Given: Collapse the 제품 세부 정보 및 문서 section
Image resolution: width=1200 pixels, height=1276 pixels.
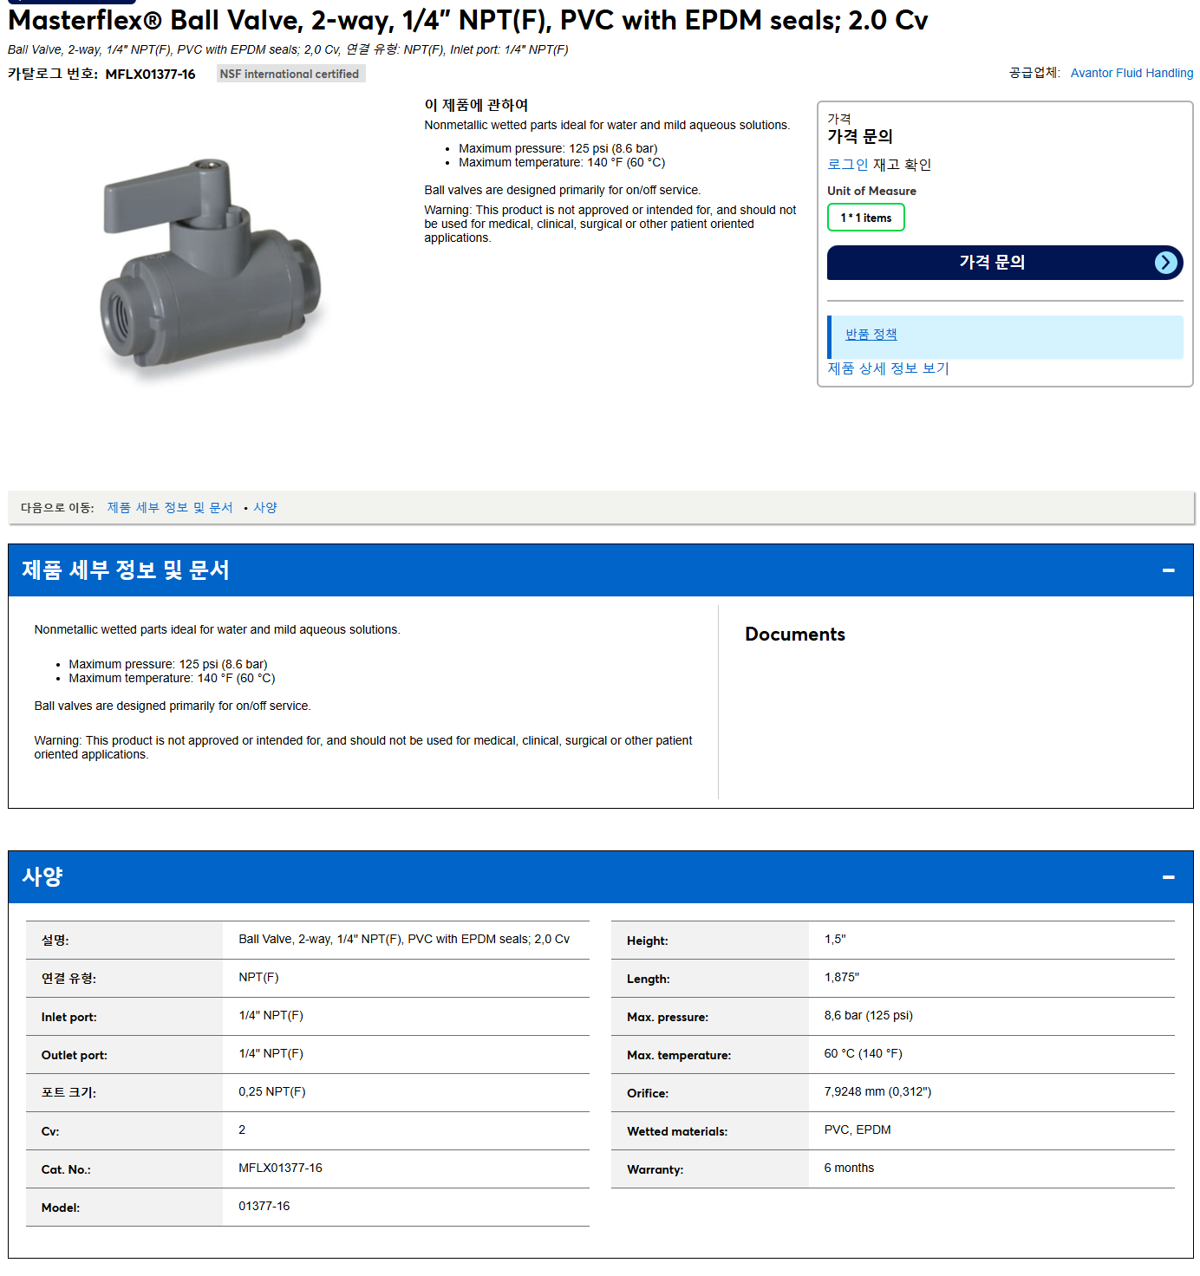Looking at the screenshot, I should [x=1168, y=570].
